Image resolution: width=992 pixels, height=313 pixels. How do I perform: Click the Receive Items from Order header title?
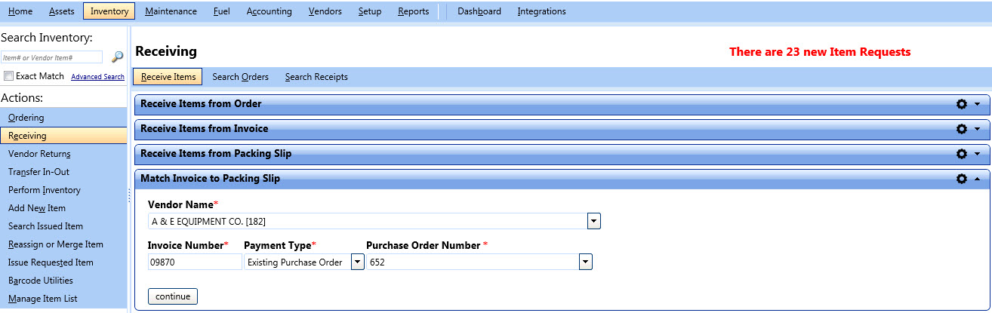click(201, 104)
